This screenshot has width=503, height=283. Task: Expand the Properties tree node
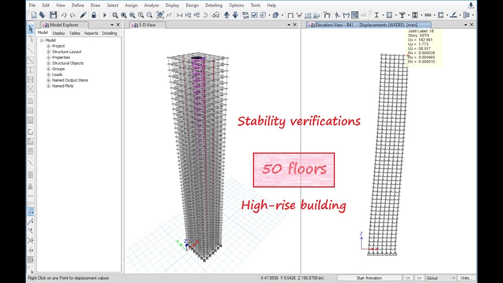49,57
